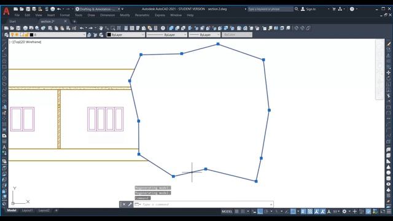This screenshot has height=221, width=393.
Task: Toggle layer 0 on/off light bulb
Action: coord(12,35)
